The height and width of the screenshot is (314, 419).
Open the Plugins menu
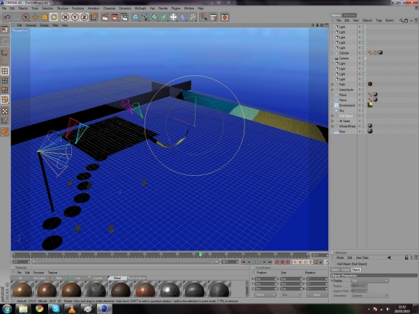[176, 8]
